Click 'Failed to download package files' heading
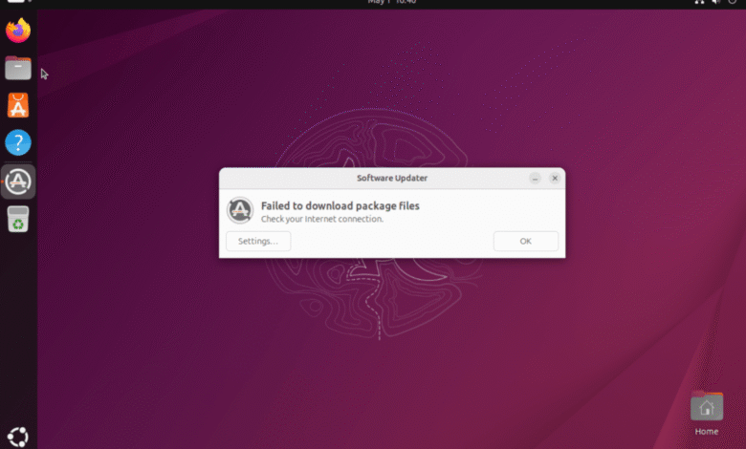746x449 pixels. coord(340,205)
